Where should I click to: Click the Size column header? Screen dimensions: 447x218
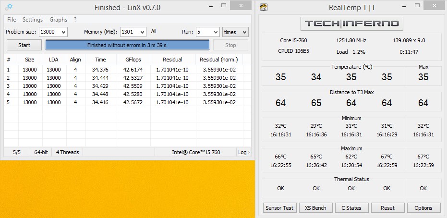pyautogui.click(x=30, y=60)
